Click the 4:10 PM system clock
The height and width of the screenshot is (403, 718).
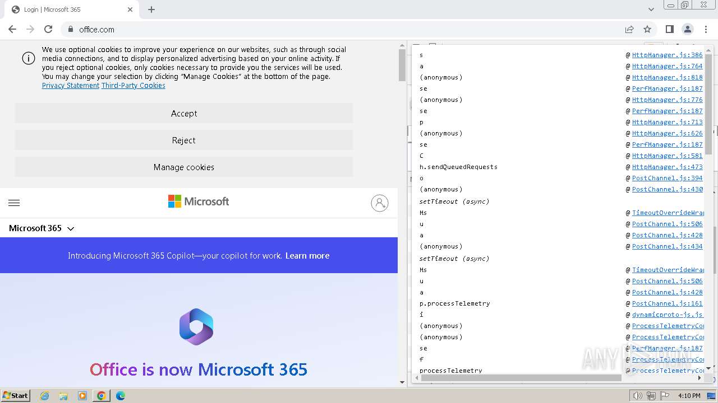tap(689, 396)
